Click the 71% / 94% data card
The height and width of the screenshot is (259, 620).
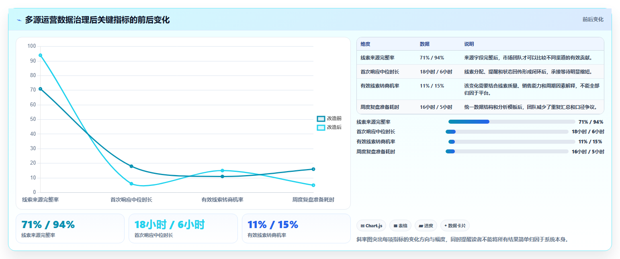[x=70, y=228]
